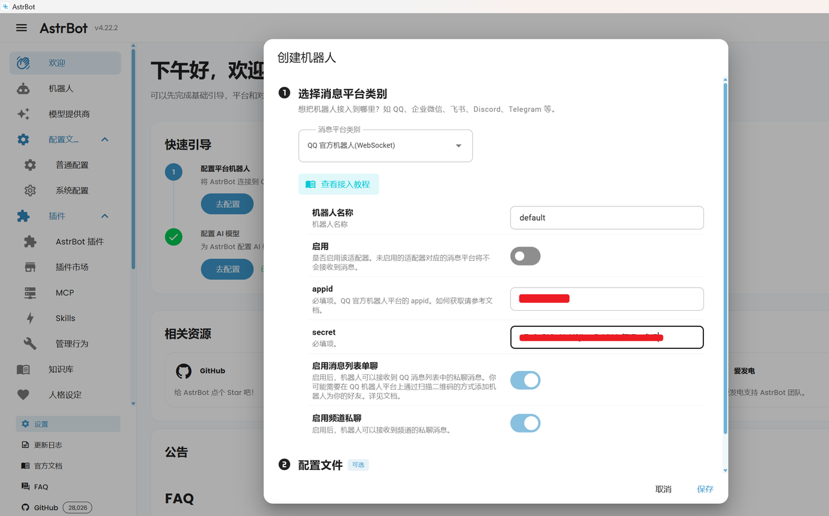Click the Skills sidebar entry
Image resolution: width=829 pixels, height=516 pixels.
(x=65, y=318)
